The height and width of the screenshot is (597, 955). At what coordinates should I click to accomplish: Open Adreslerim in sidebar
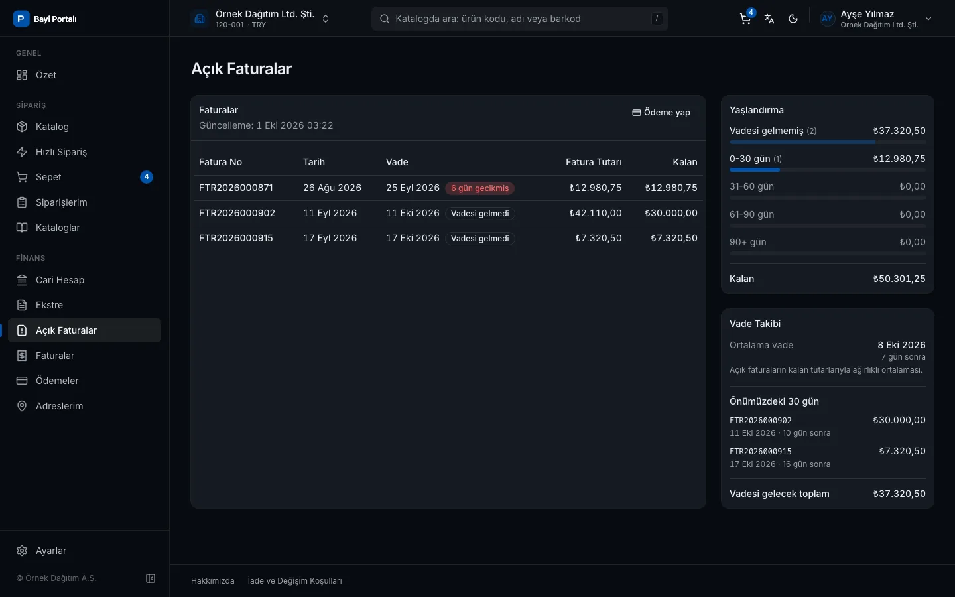tap(84, 406)
